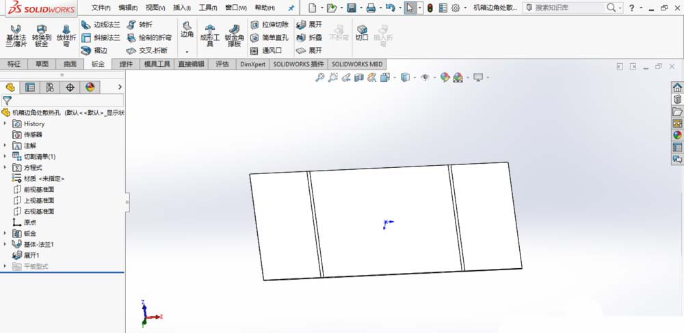Expand the History tree node
684x333 pixels.
pyautogui.click(x=5, y=124)
